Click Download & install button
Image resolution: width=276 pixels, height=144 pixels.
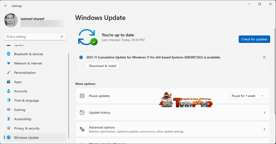pos(103,66)
